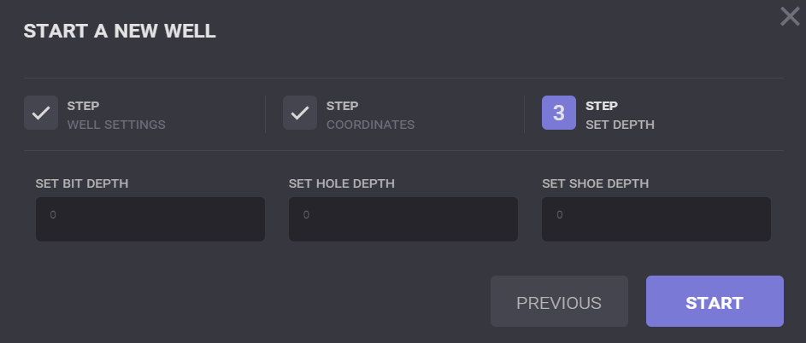Click into the Set Hole Depth field
806x343 pixels.
[x=403, y=220]
